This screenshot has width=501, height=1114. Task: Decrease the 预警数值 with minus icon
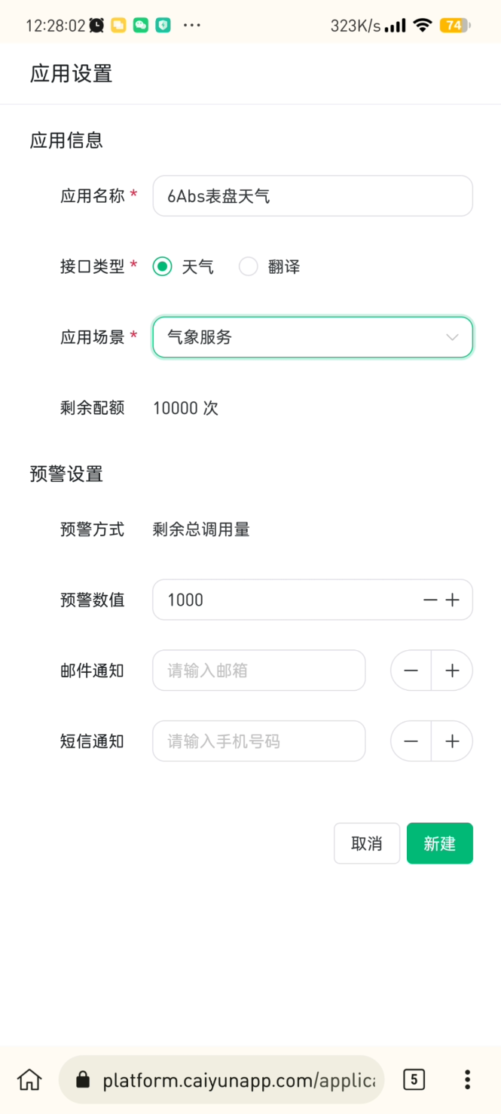pos(430,600)
